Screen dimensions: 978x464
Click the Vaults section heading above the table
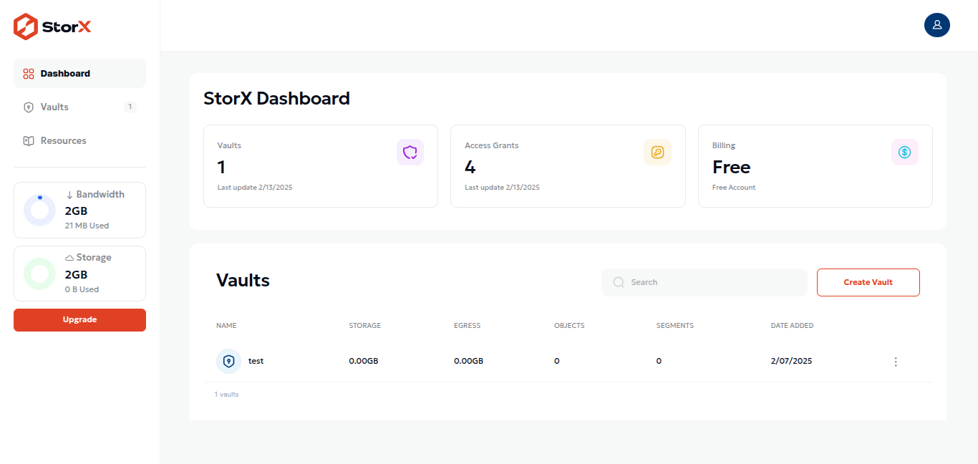tap(243, 281)
